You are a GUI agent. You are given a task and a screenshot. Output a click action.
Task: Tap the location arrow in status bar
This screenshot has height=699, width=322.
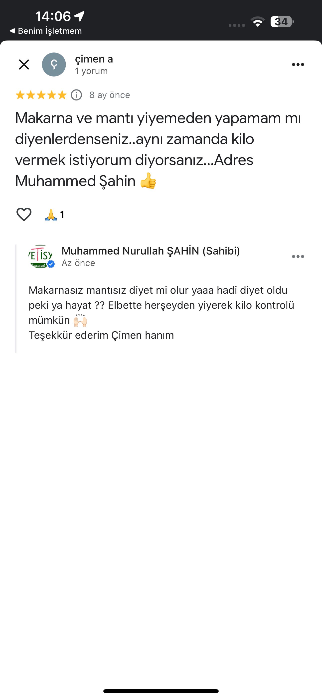[x=79, y=16]
